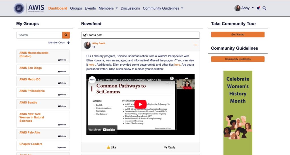
Task: Click the Get Started tour button
Action: [x=238, y=34]
